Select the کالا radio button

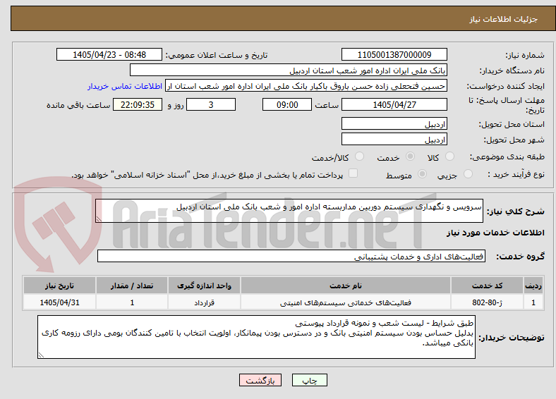449,156
